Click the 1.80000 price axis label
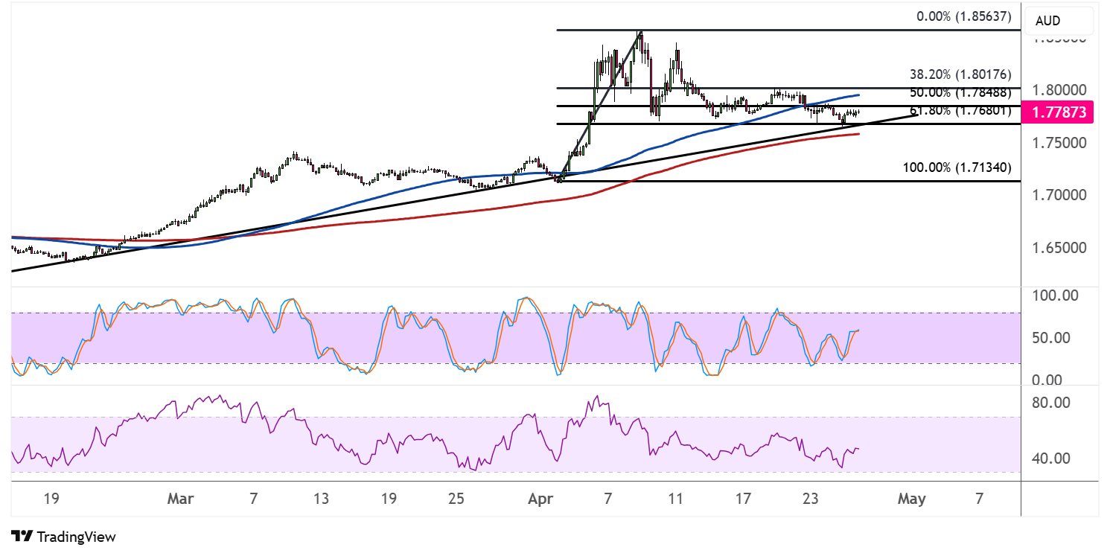The width and height of the screenshot is (1110, 556). [x=1060, y=90]
